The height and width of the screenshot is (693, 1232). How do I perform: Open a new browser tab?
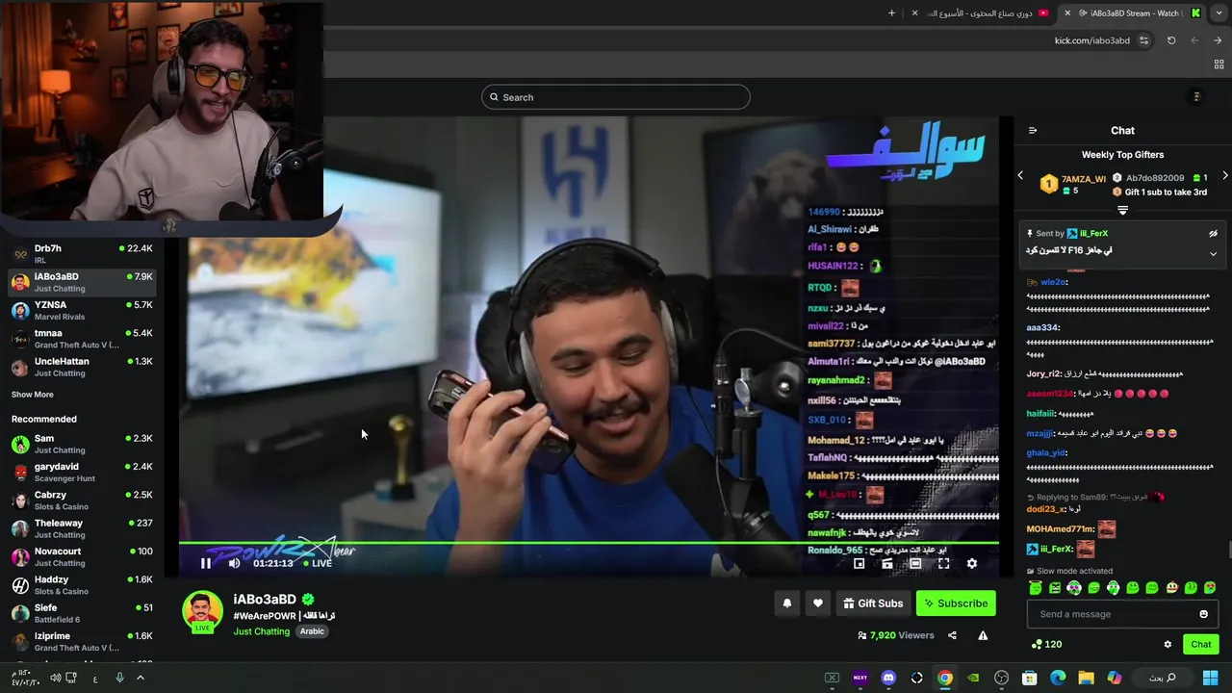[891, 13]
